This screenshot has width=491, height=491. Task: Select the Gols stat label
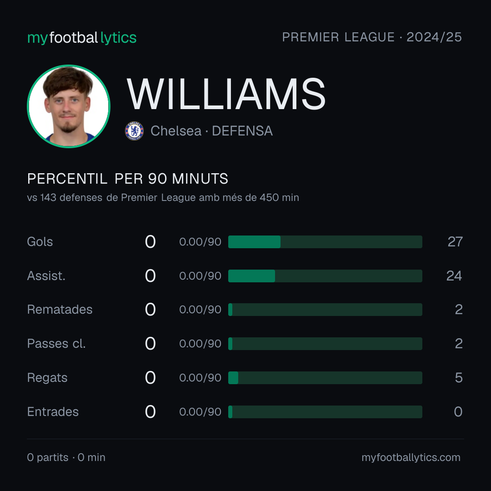(x=40, y=242)
